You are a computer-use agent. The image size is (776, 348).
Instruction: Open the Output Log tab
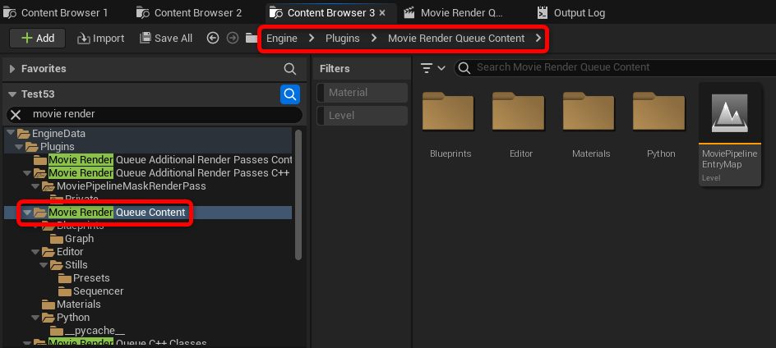(x=571, y=13)
